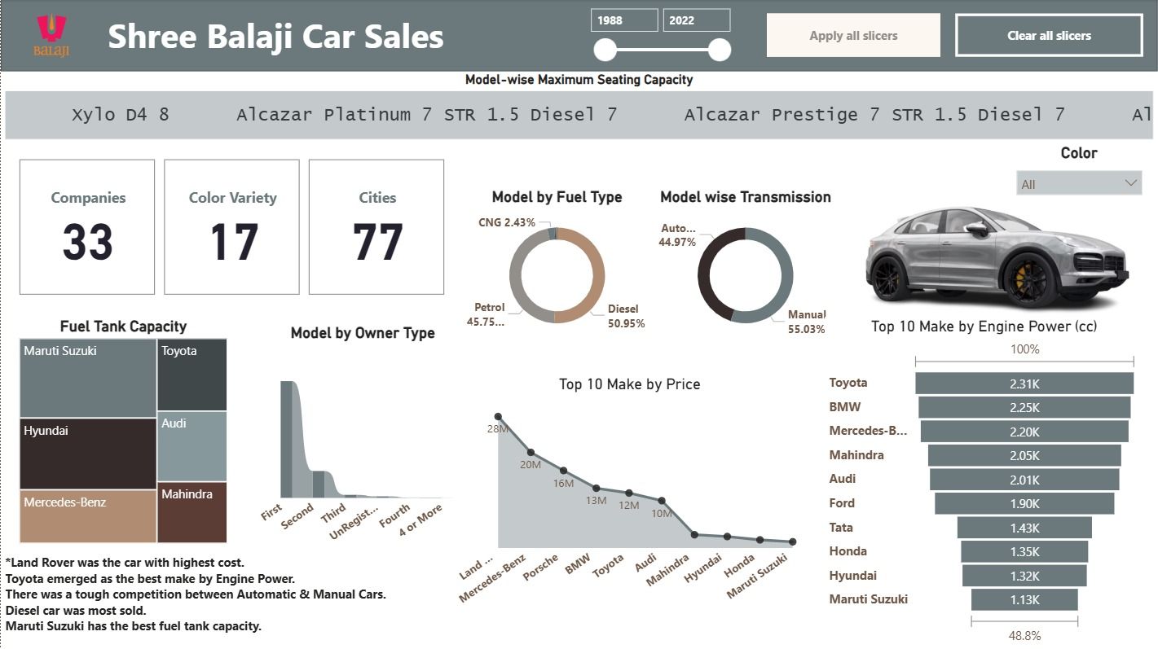
Task: Select the Mahindra 2.05K funnel bar
Action: pos(1024,455)
